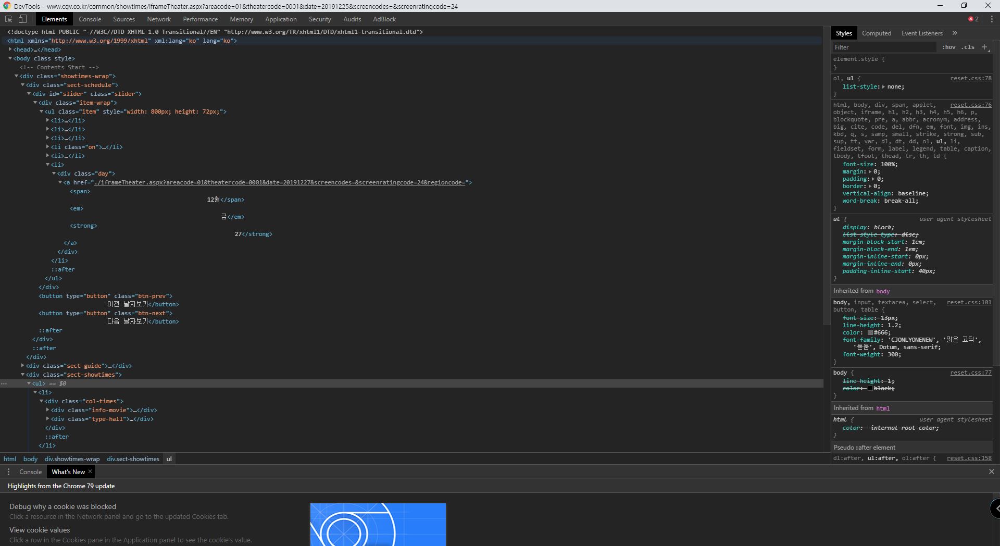
Task: Select the div.sect-showtimes breadcrumb
Action: click(133, 458)
